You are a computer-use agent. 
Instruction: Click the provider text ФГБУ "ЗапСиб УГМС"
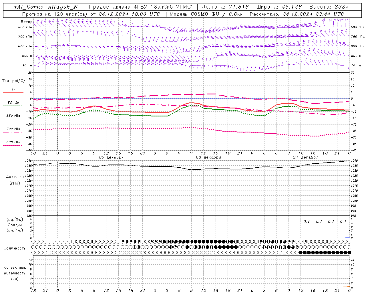point(164,7)
